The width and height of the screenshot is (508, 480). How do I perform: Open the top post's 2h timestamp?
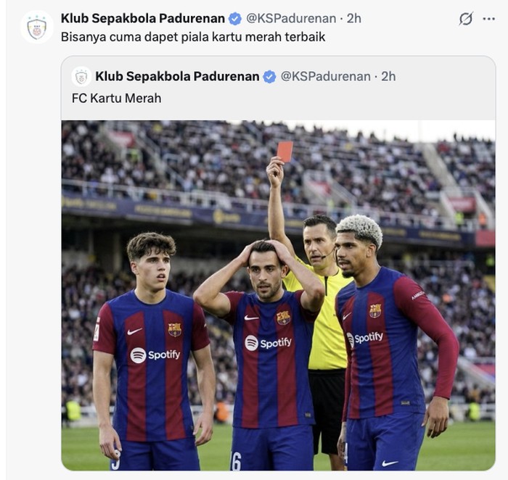[353, 18]
